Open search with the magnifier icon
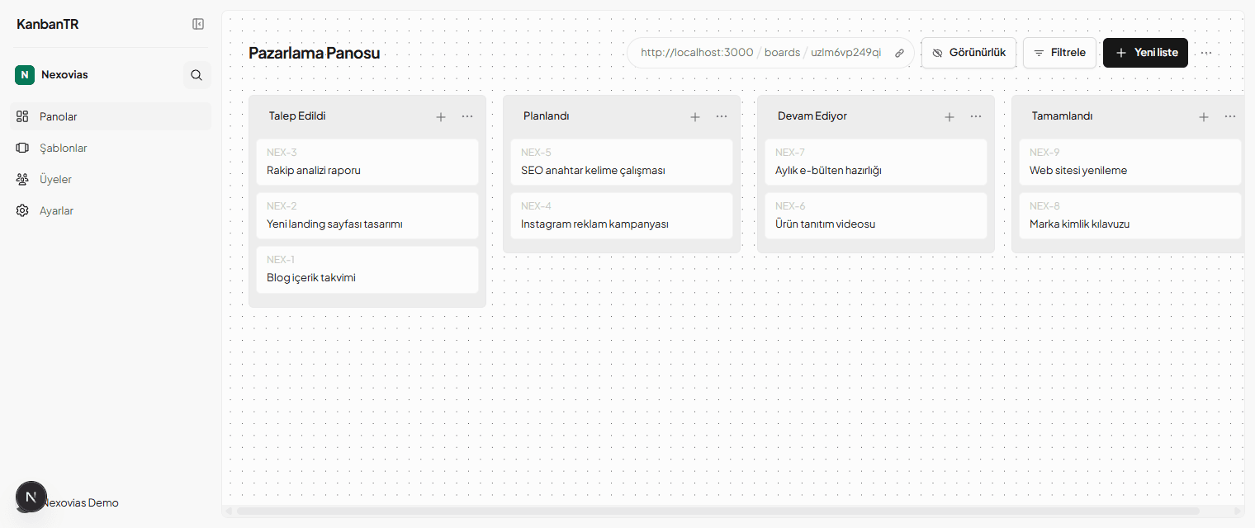Viewport: 1255px width, 528px height. pos(197,75)
